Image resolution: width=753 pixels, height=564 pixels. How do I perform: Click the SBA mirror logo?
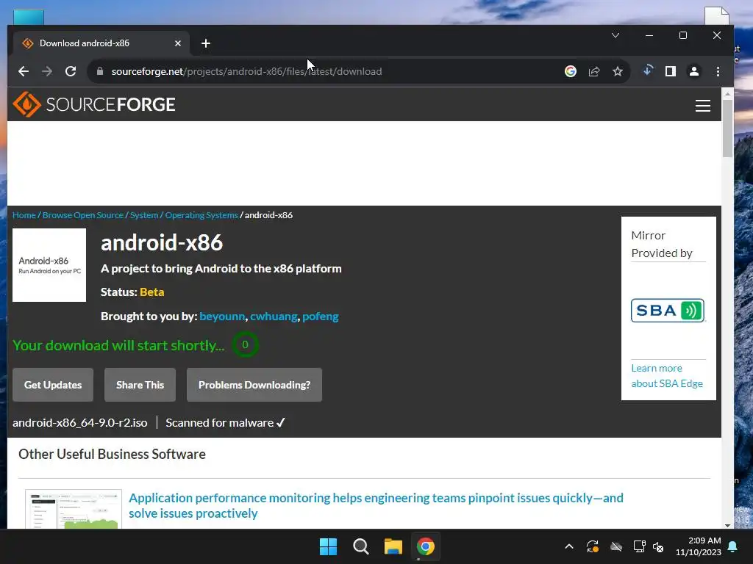click(668, 311)
